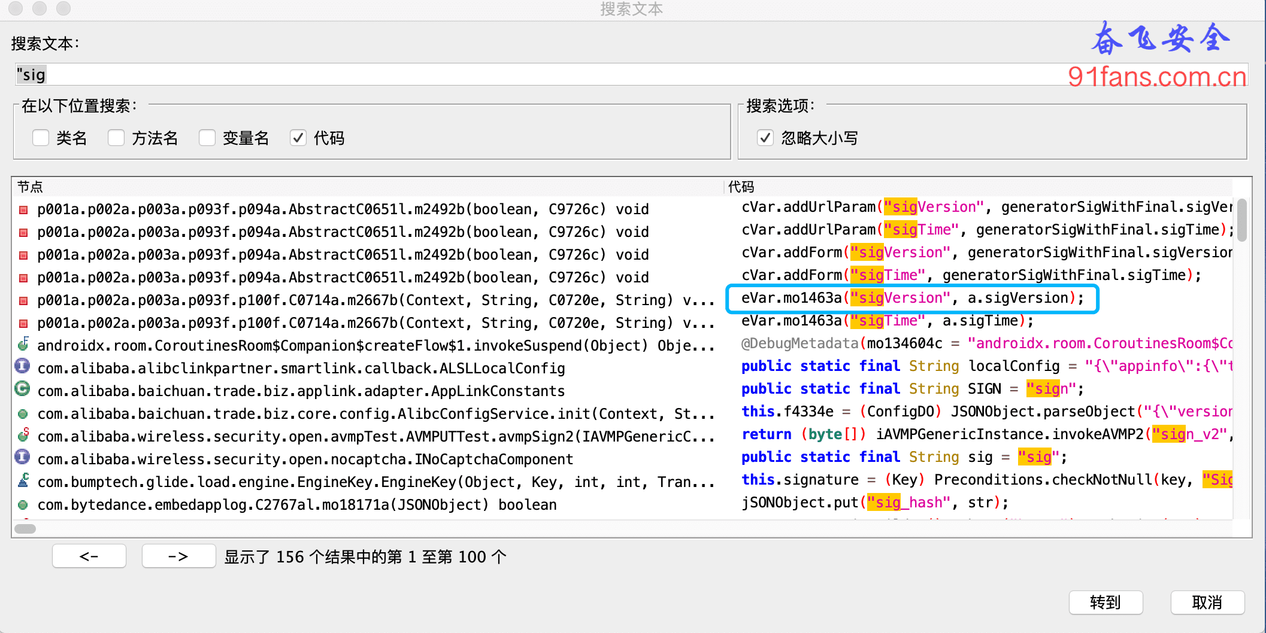The image size is (1266, 633).
Task: Click the 代码 column header
Action: pos(979,187)
